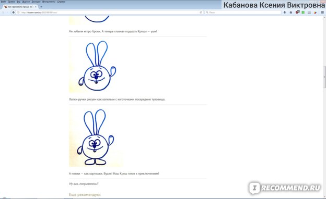Click the finished Krosh drawing with feet
This screenshot has width=326, height=199.
click(x=96, y=137)
